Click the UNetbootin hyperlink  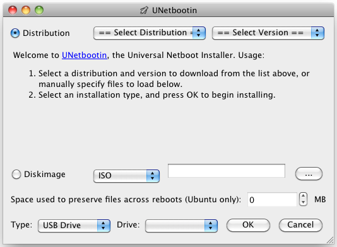(x=85, y=55)
